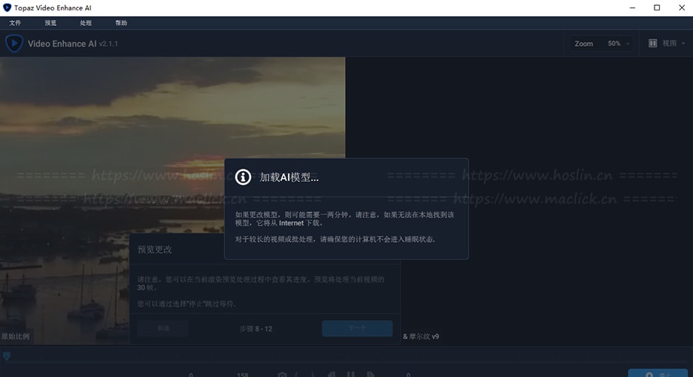Open the 预览 menu
Viewport: 693px width, 377px height.
(50, 23)
